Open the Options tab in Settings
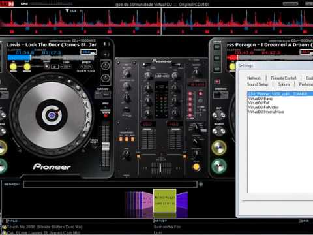Screen dimensions: 313x235 pos(284,84)
